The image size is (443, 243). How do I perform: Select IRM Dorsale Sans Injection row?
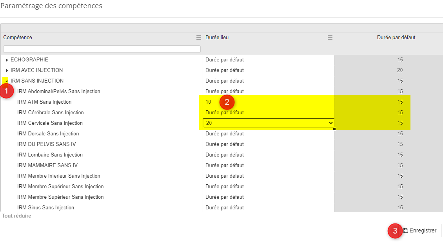pyautogui.click(x=48, y=134)
